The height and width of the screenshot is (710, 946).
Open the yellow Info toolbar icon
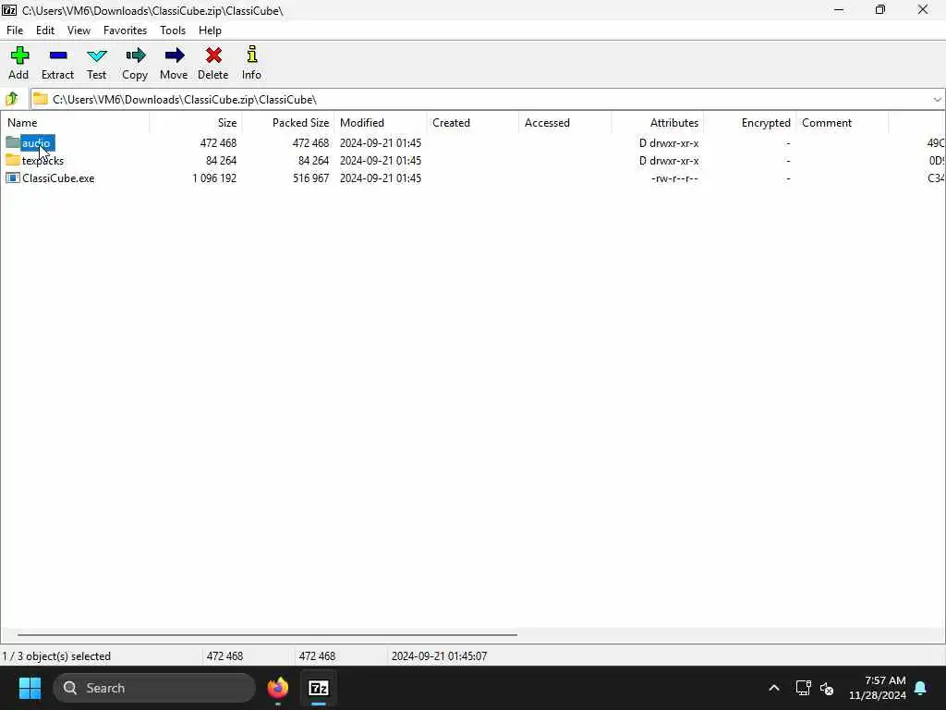click(x=251, y=55)
